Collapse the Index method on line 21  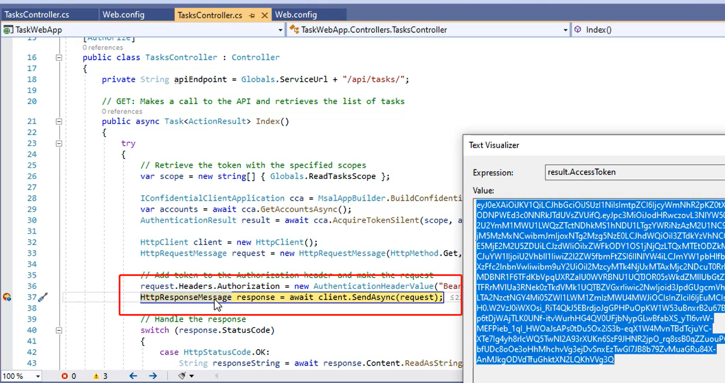[58, 121]
